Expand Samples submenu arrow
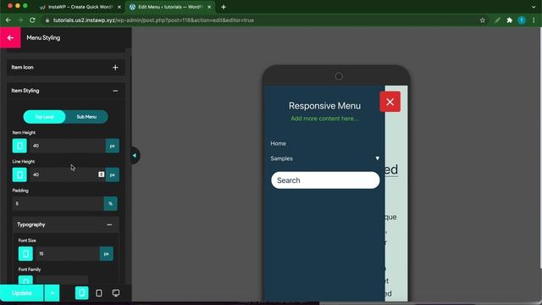Image resolution: width=542 pixels, height=305 pixels. pos(377,158)
